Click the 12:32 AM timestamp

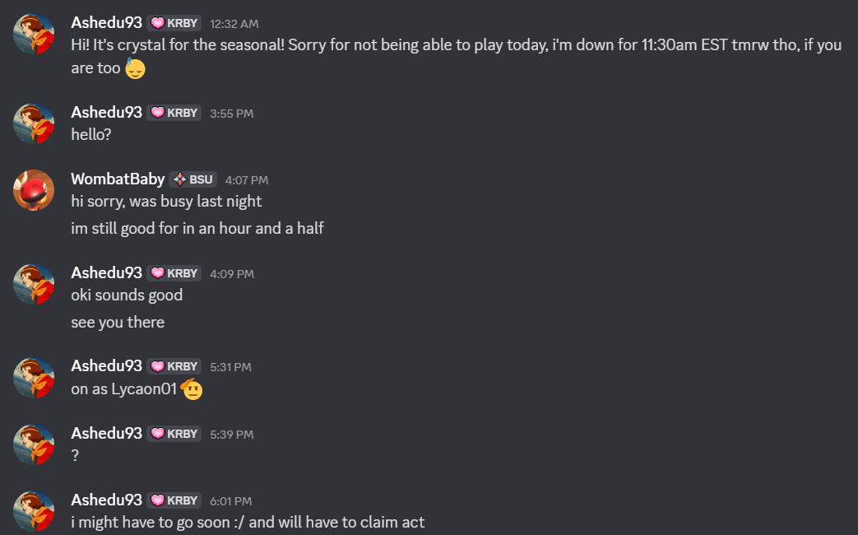coord(234,24)
